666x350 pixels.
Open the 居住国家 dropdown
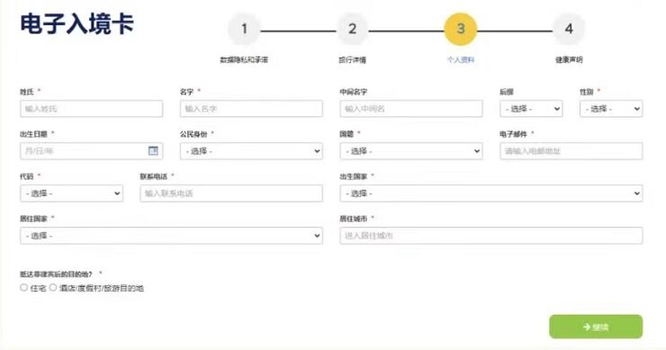pyautogui.click(x=171, y=236)
